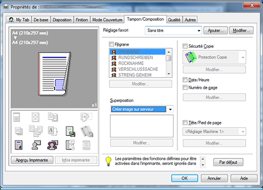Screen dimensions: 263x190
Task: Open the Finition tab
Action: click(82, 20)
